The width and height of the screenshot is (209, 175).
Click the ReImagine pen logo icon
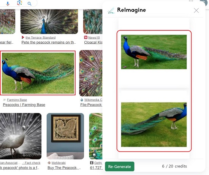(111, 11)
